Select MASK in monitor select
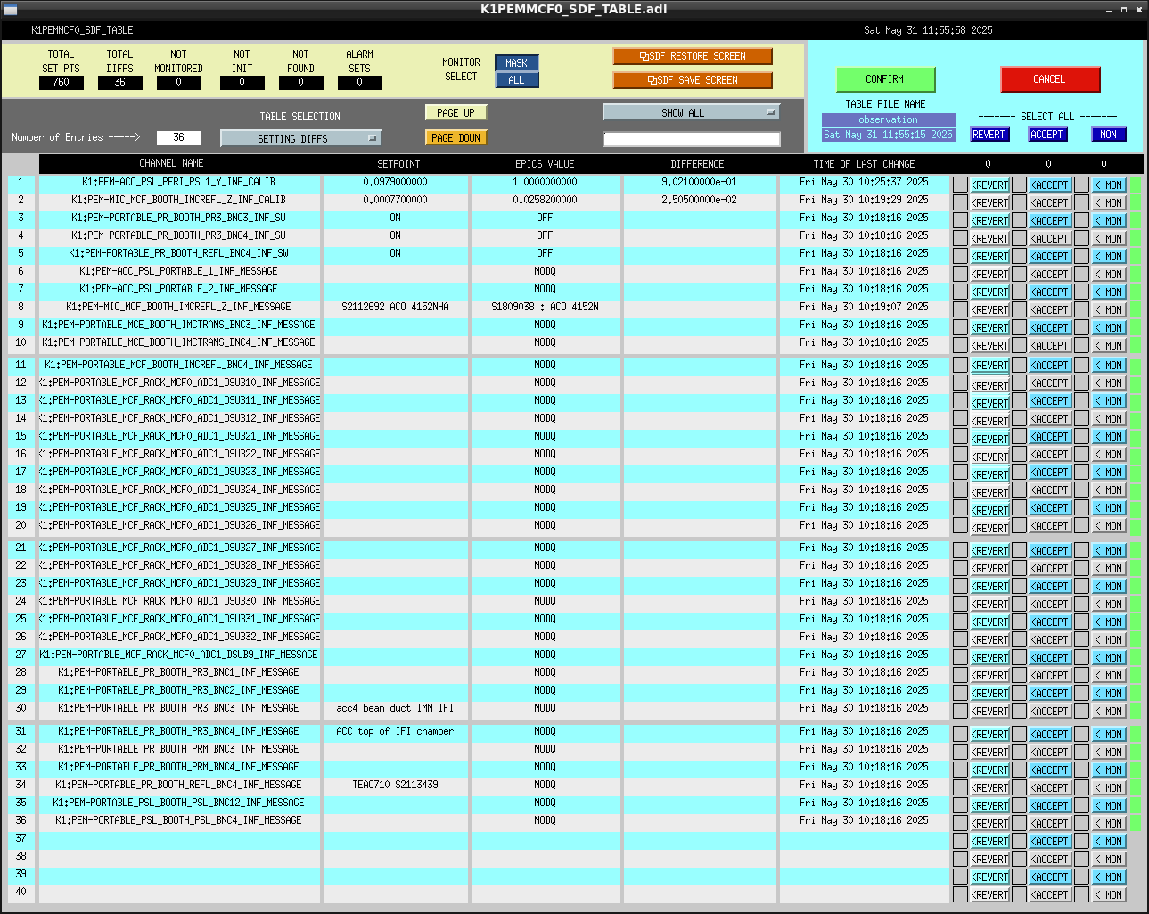Viewport: 1149px width, 914px height. pos(516,63)
